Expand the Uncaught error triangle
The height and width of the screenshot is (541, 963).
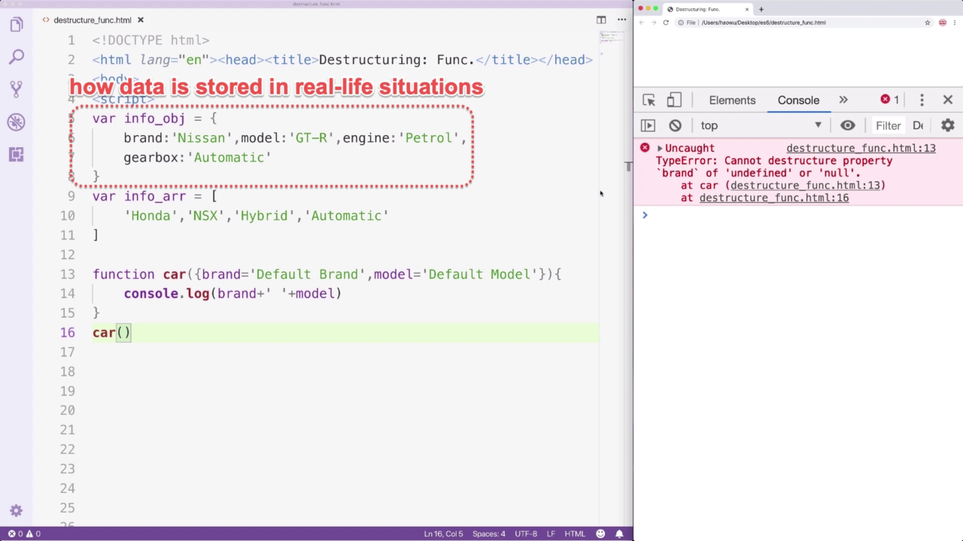660,148
